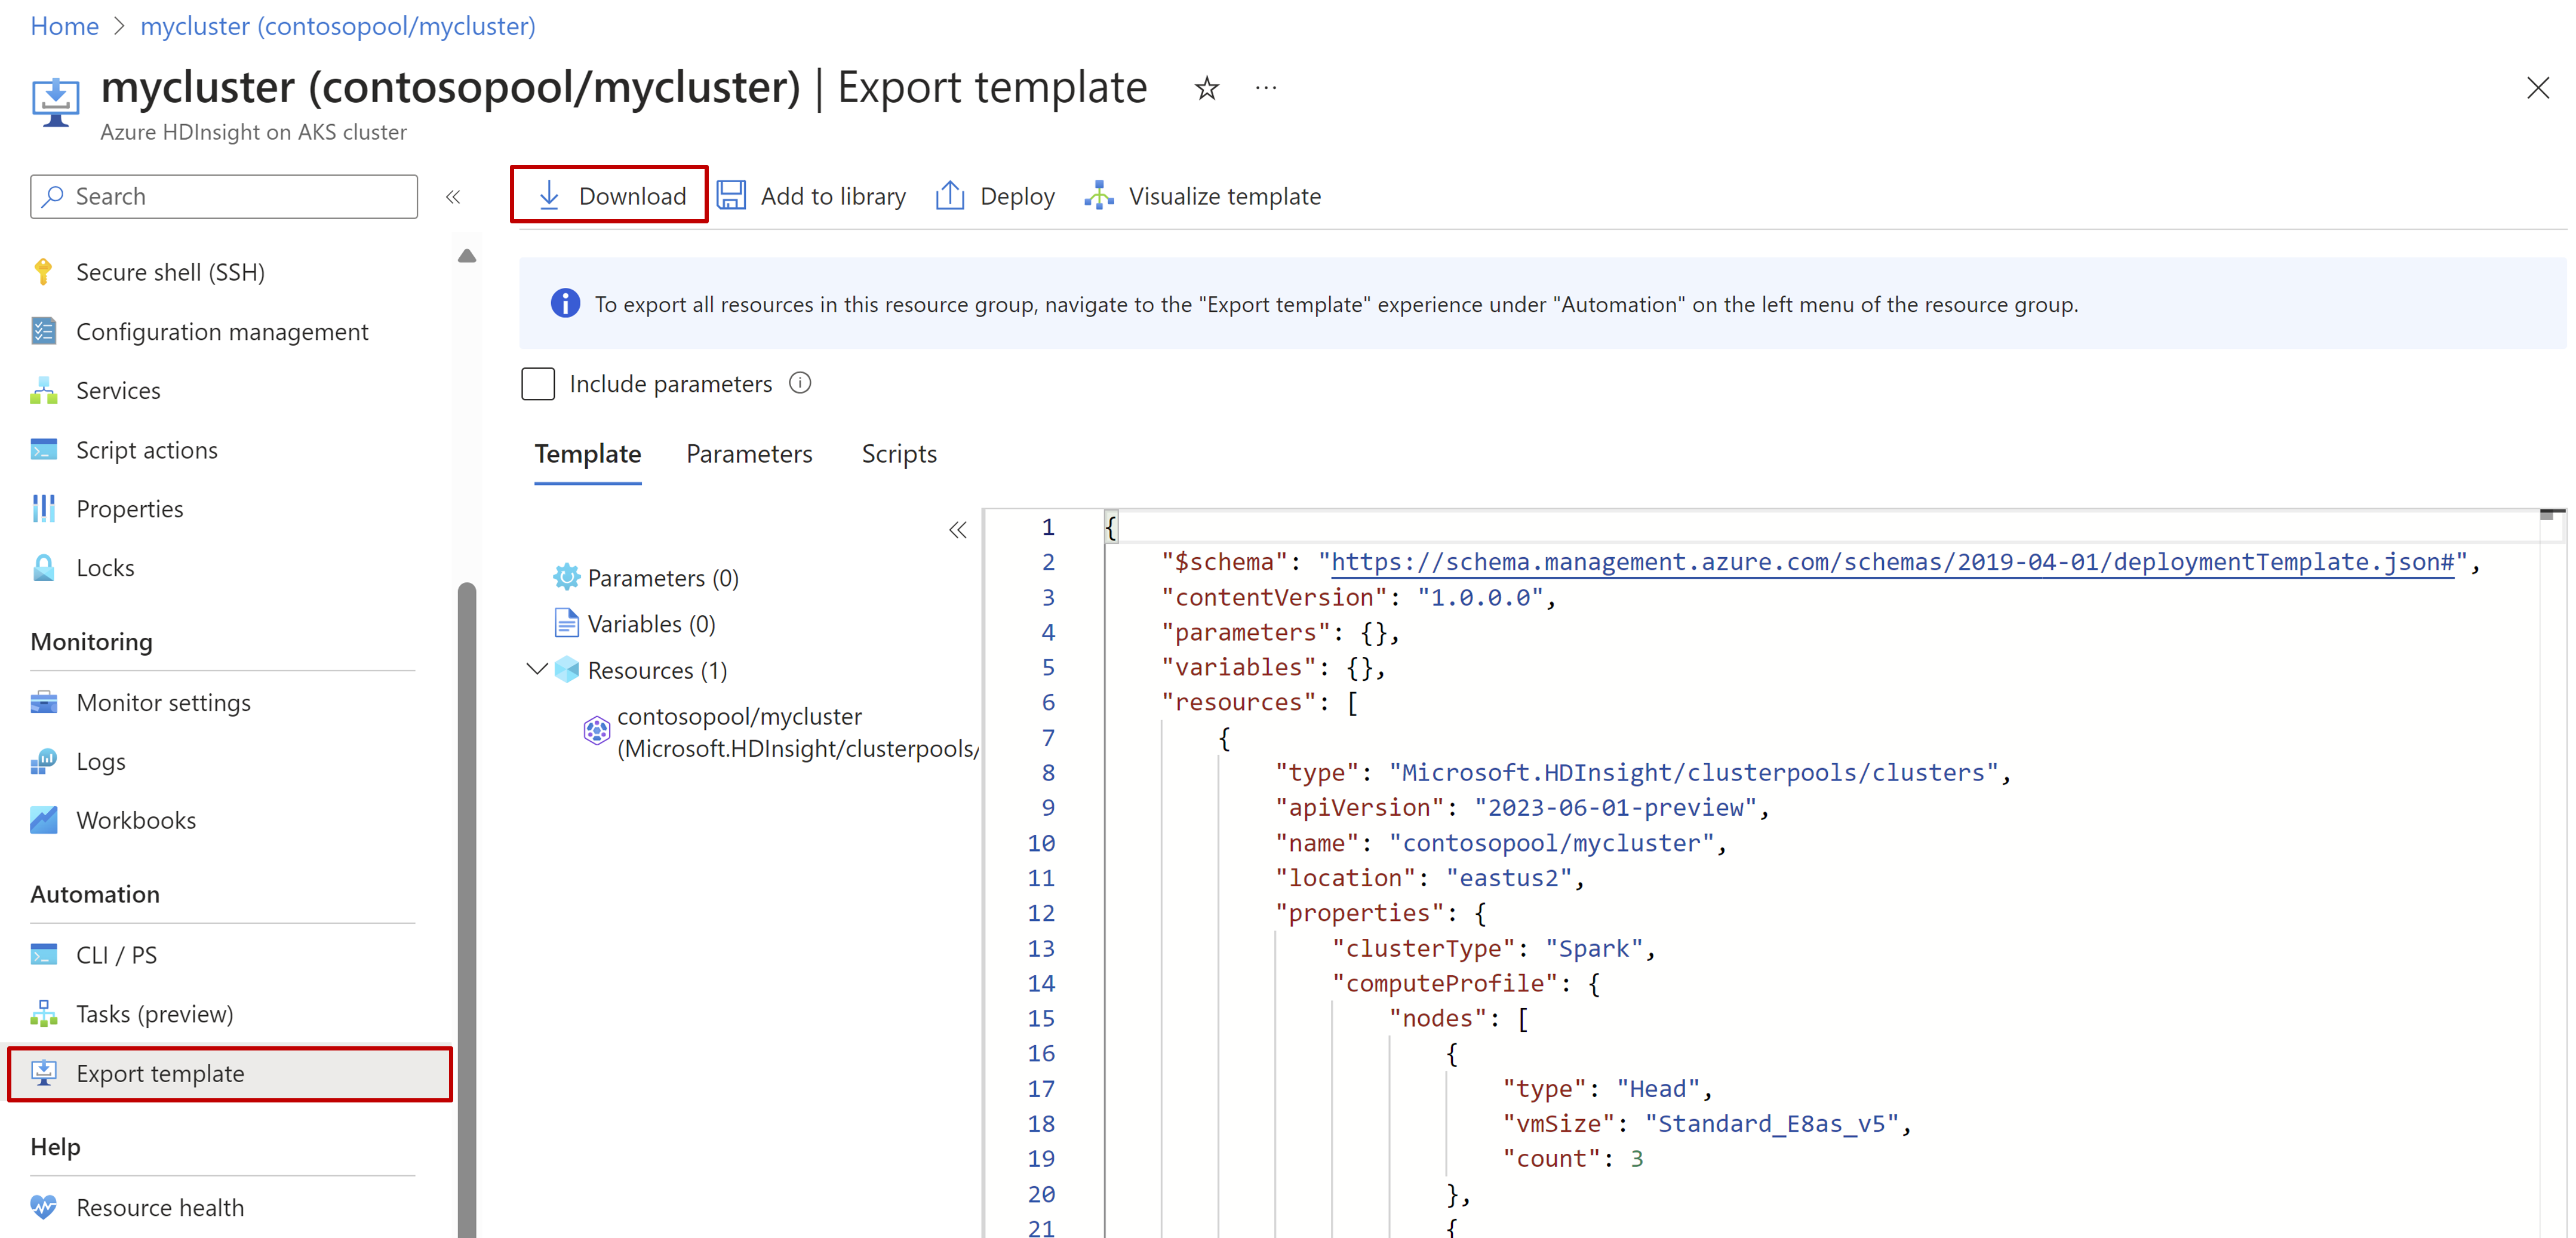Switch to the Scripts tab
The image size is (2576, 1238).
(898, 454)
